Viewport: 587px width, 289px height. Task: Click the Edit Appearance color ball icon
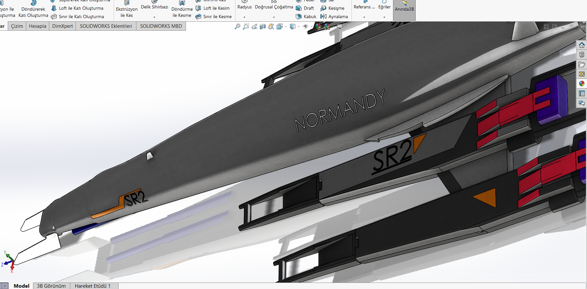pyautogui.click(x=318, y=27)
